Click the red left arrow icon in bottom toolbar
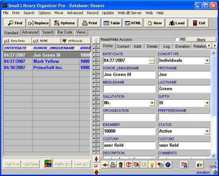Viewport: 219px width, 176px height. (105, 165)
